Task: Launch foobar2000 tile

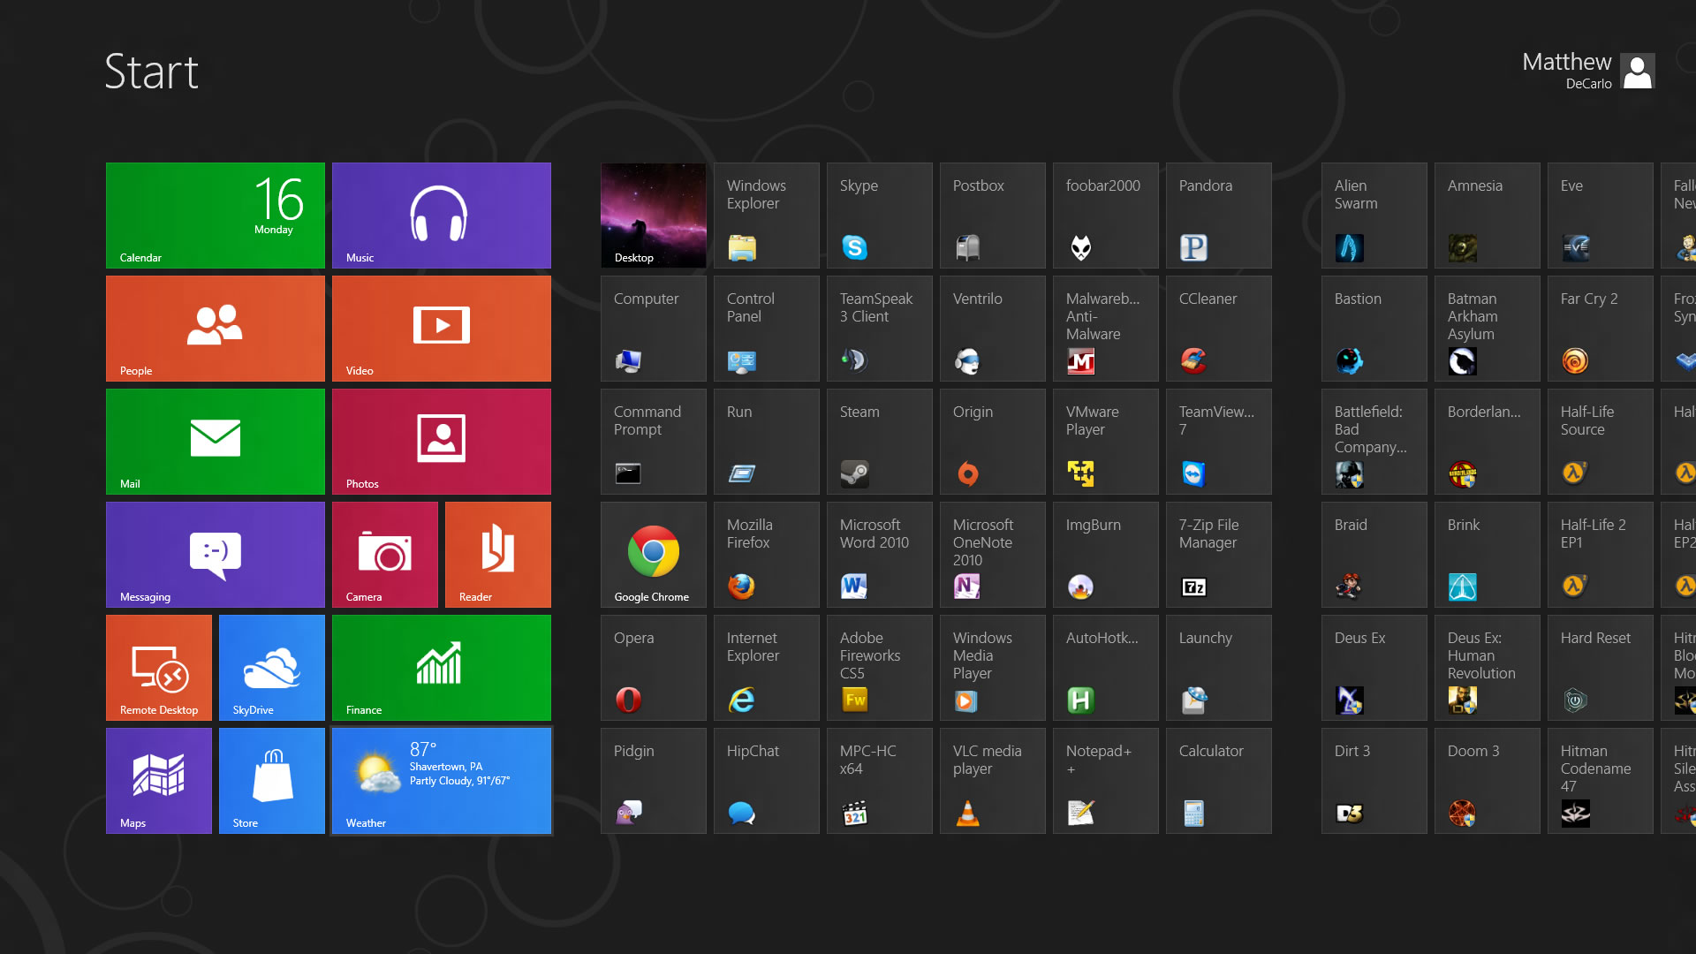Action: click(x=1106, y=216)
